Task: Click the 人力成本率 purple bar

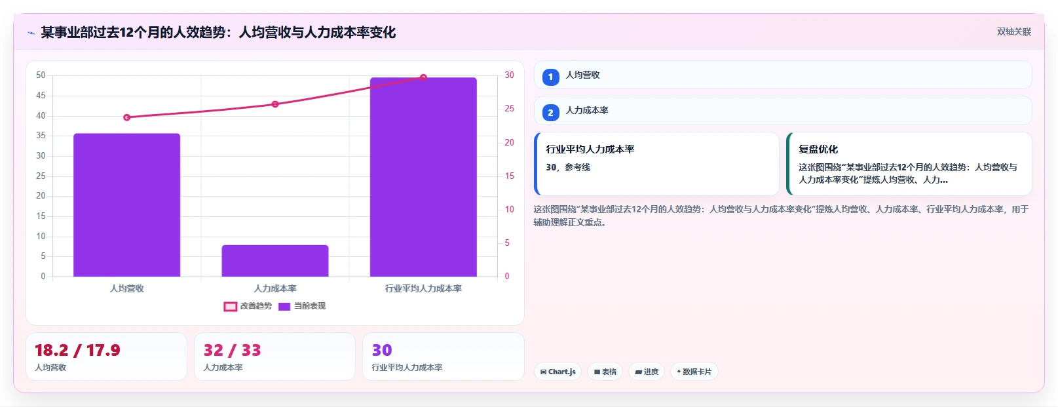Action: coord(275,261)
